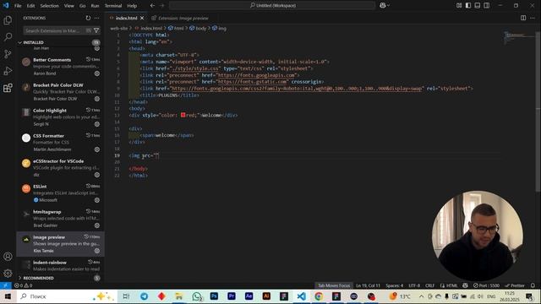The image size is (541, 304).
Task: Open body breadcrumb dropdown
Action: (198, 28)
